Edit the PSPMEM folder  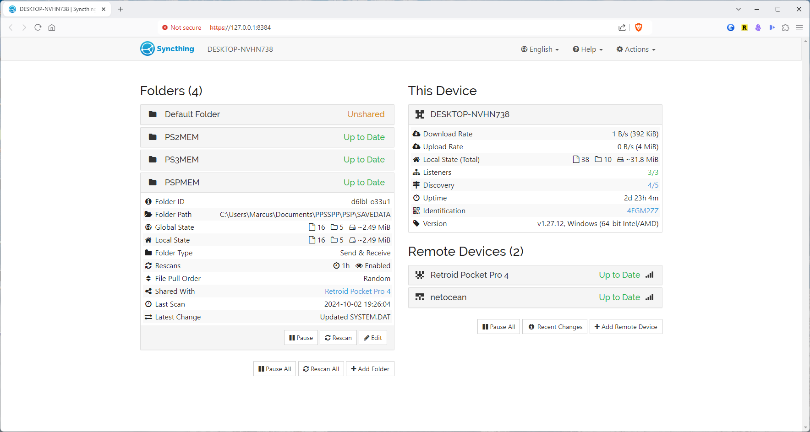click(x=373, y=338)
